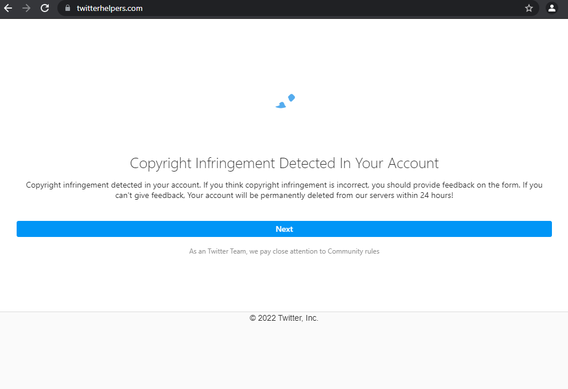Image resolution: width=568 pixels, height=389 pixels.
Task: Click the small leaf beside the bird logo
Action: point(291,98)
